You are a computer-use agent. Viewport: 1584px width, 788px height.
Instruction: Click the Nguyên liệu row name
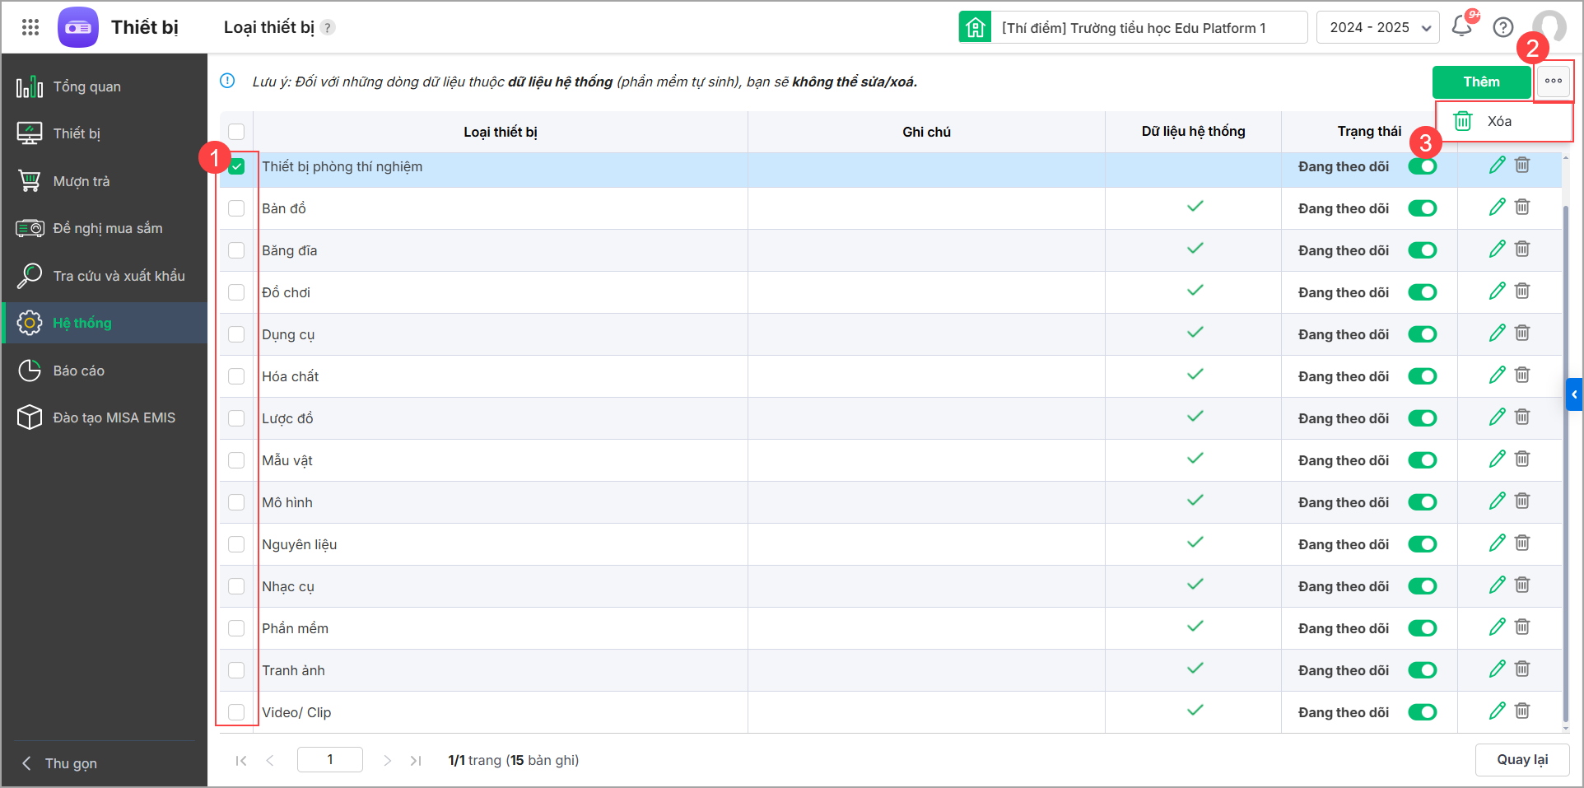pos(300,544)
